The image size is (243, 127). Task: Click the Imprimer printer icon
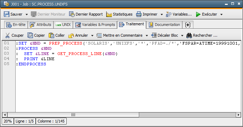pyautogui.click(x=139, y=15)
